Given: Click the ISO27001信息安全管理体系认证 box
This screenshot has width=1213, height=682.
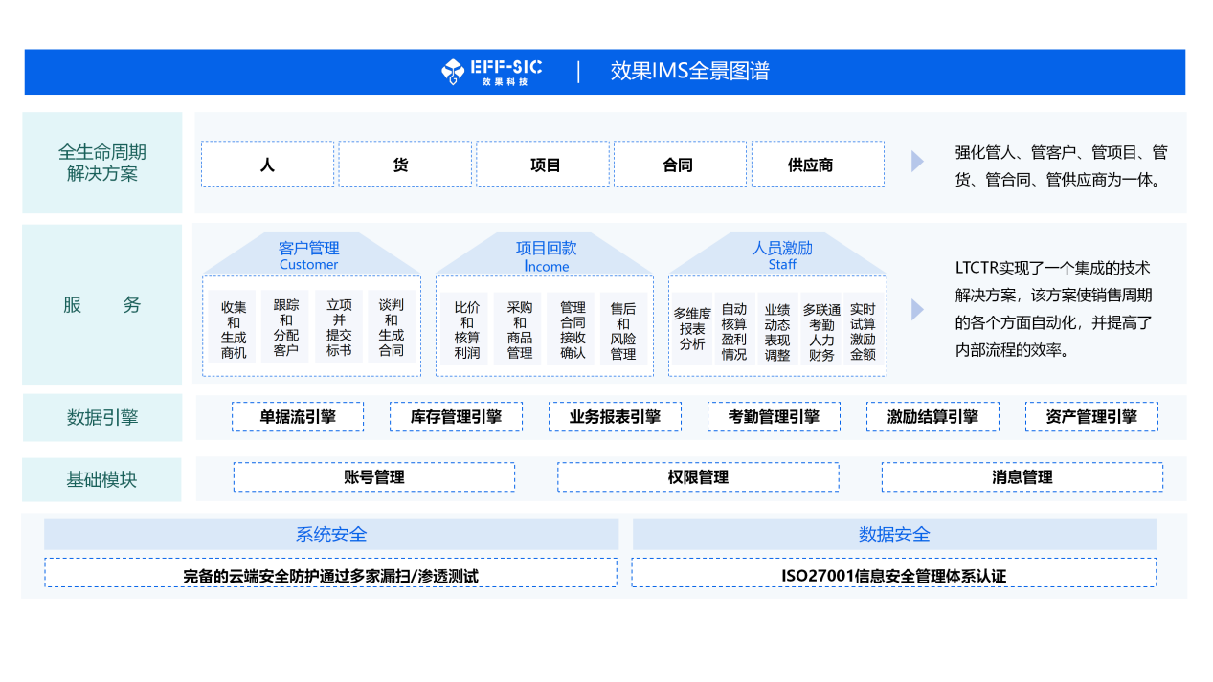Looking at the screenshot, I should pos(893,574).
